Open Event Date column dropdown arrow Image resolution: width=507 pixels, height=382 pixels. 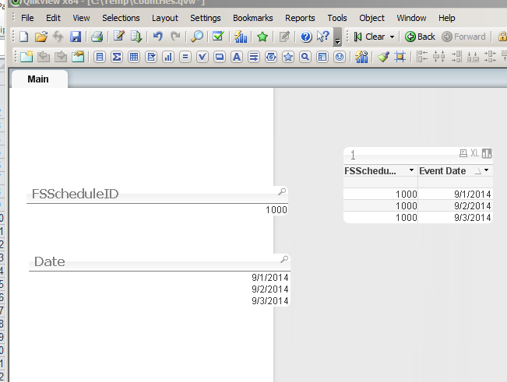(486, 170)
